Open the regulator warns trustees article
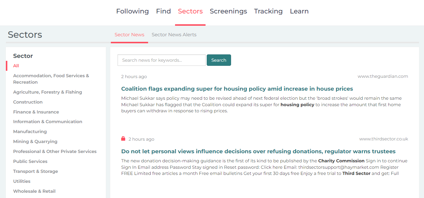The width and height of the screenshot is (424, 198). 258,151
